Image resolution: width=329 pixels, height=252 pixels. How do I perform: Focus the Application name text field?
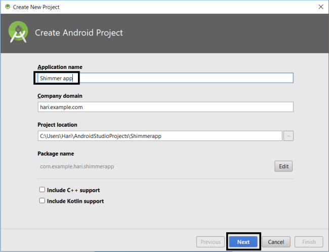point(166,78)
